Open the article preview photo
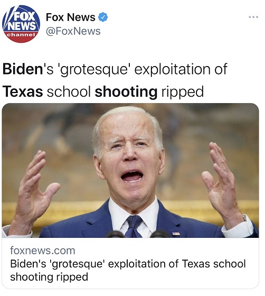 [130, 170]
